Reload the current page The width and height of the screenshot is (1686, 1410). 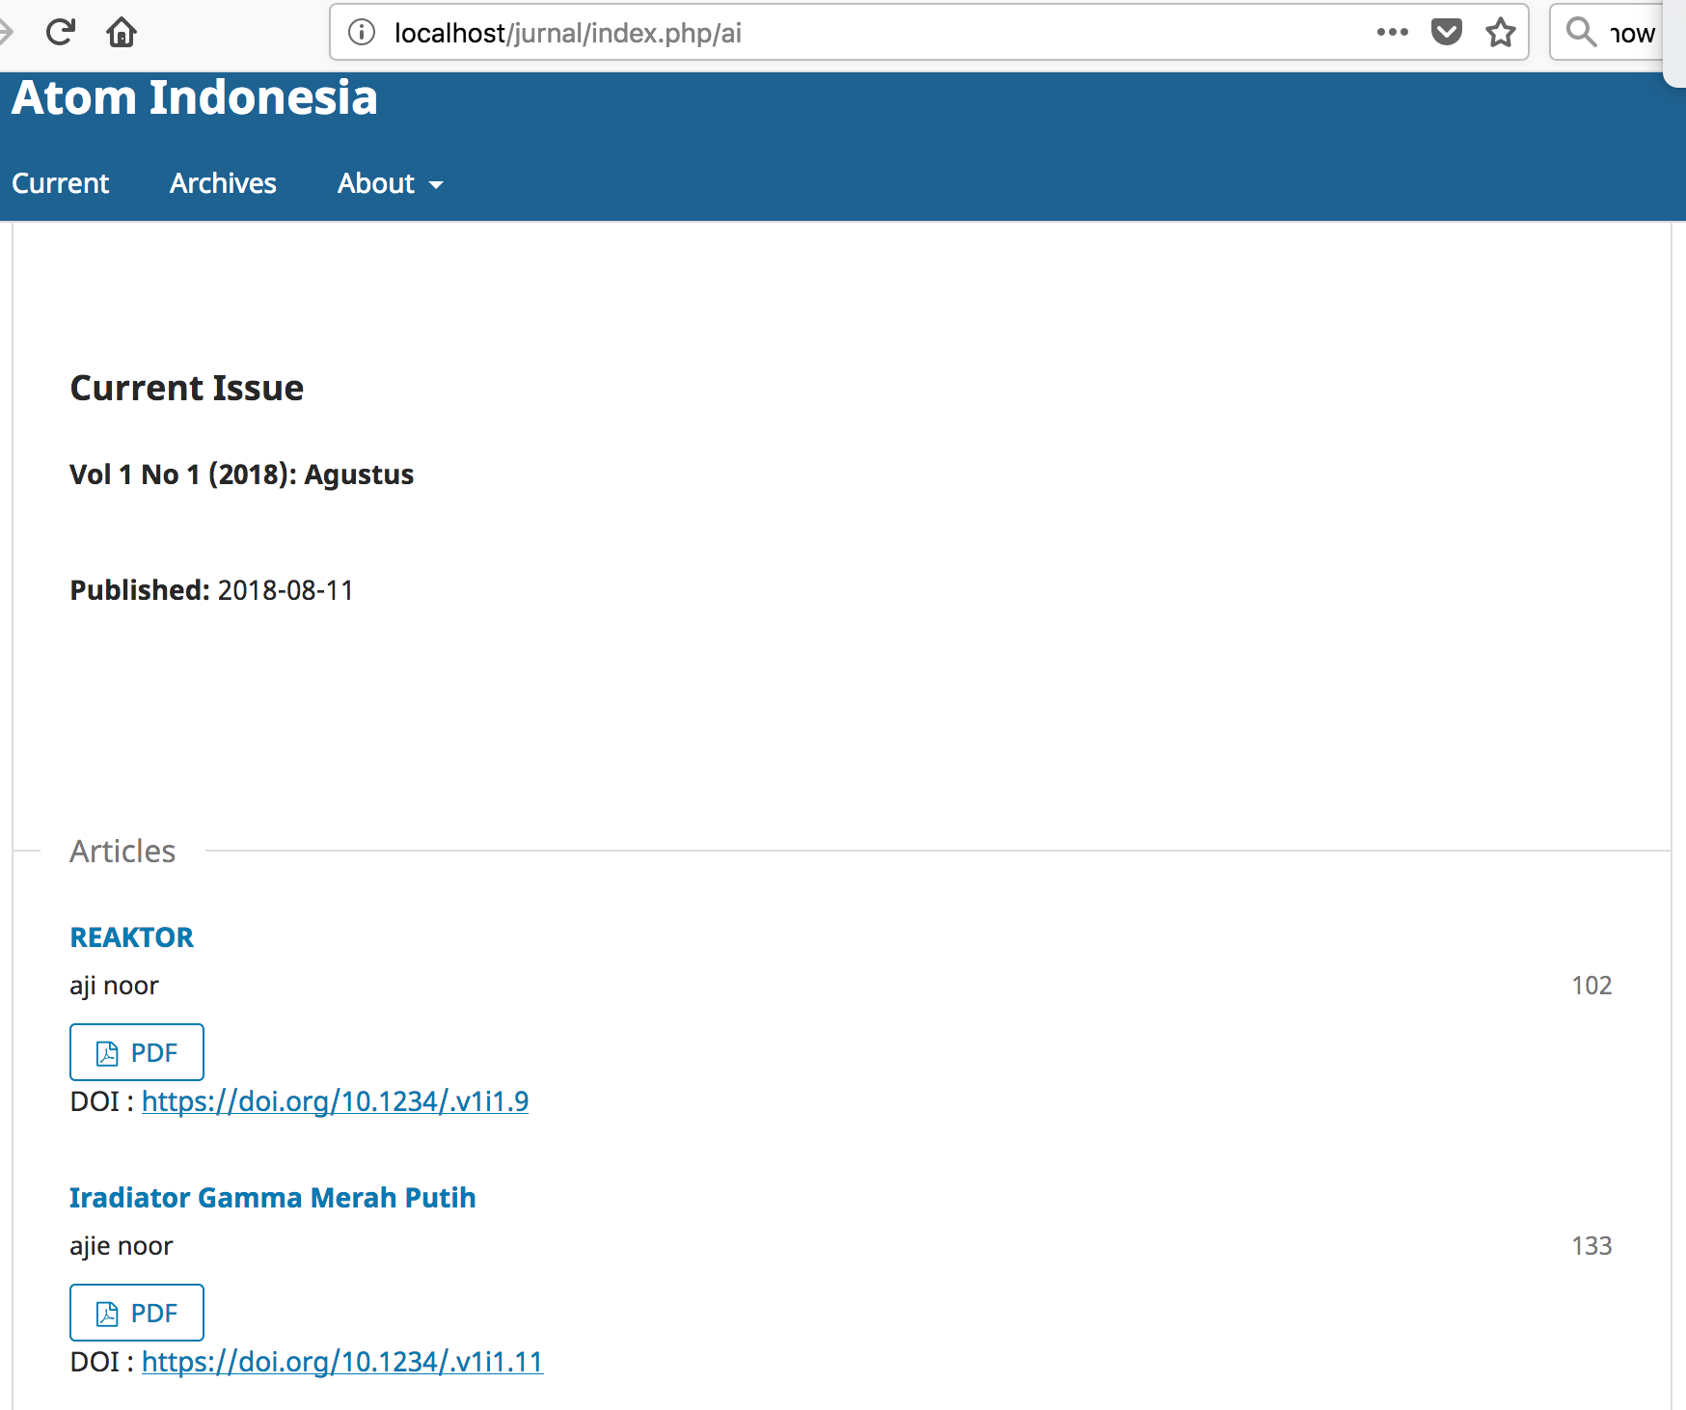(x=60, y=33)
